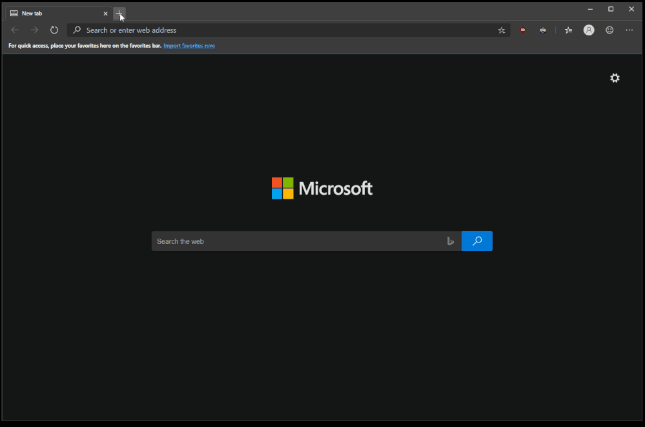Open the uBlock Origin extension icon

pyautogui.click(x=523, y=30)
